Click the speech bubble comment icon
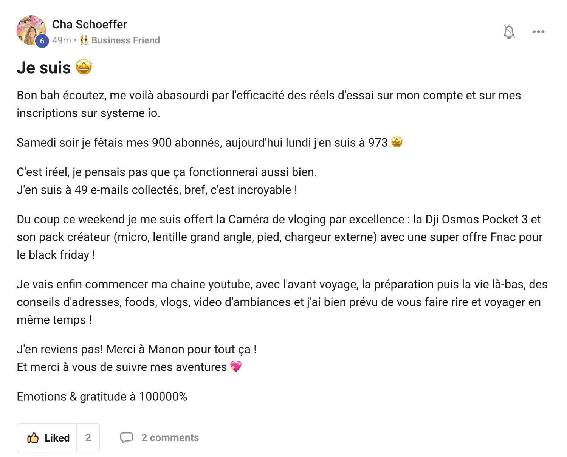 [x=126, y=437]
